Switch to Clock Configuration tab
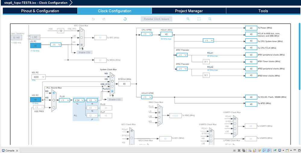 point(114,11)
